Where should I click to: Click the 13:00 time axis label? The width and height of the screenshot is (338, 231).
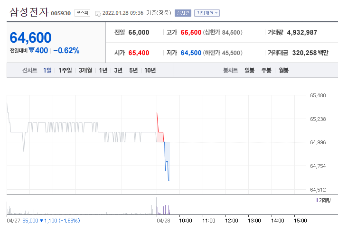click(x=254, y=221)
